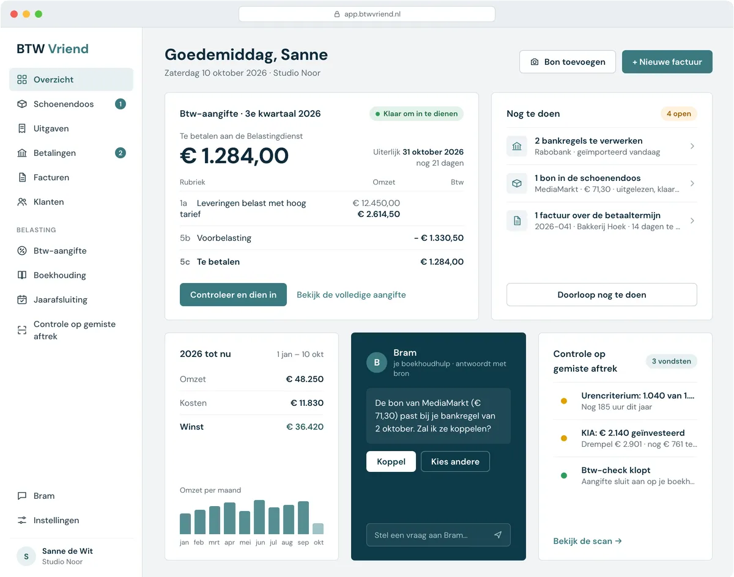This screenshot has height=577, width=734.
Task: Click the Facturen document icon
Action: tap(22, 177)
